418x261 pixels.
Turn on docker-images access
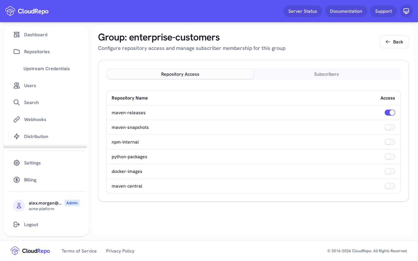coord(390,171)
